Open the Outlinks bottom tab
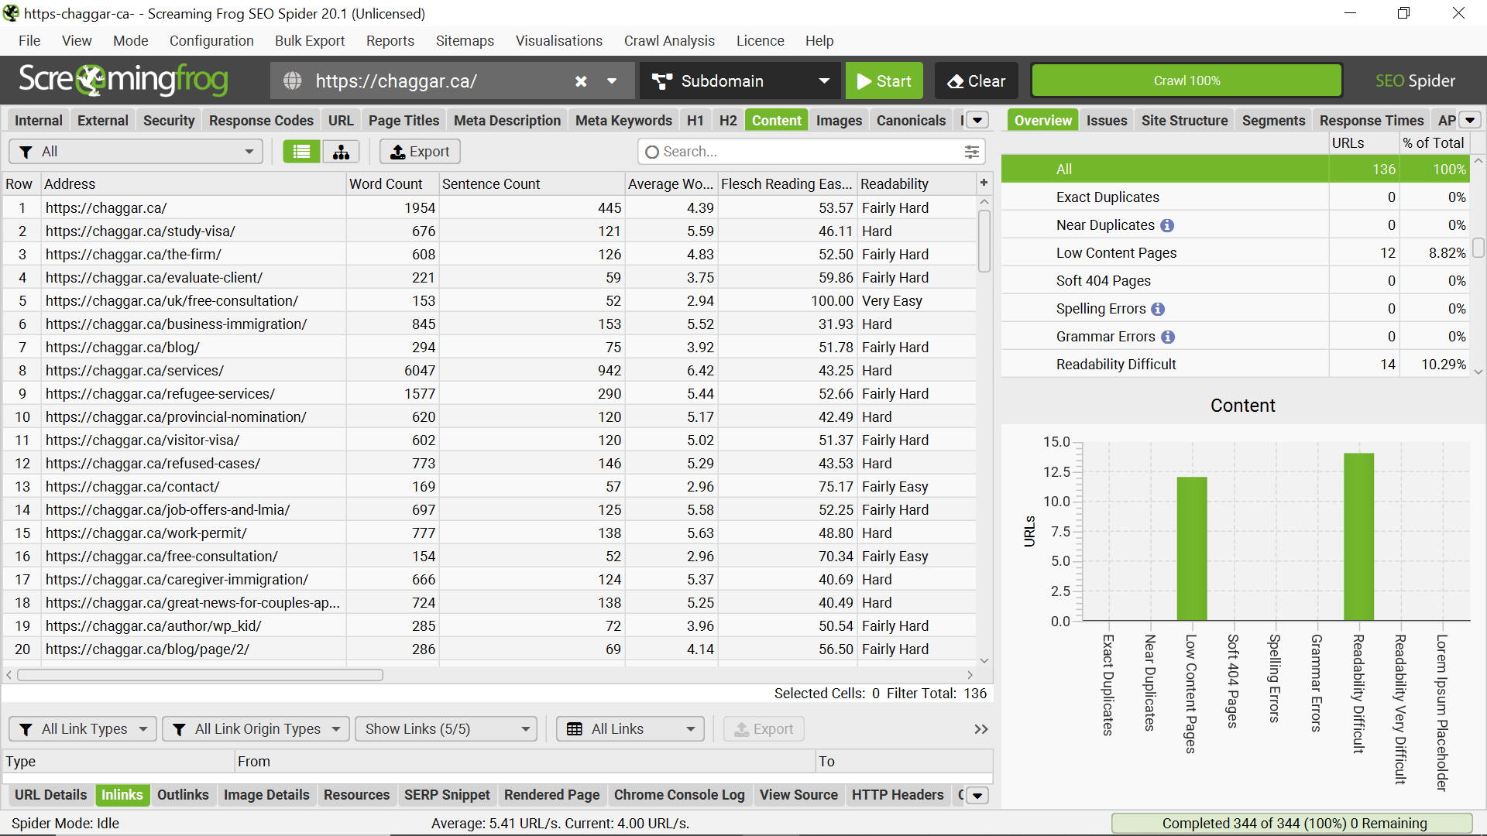The width and height of the screenshot is (1487, 836). [x=183, y=795]
